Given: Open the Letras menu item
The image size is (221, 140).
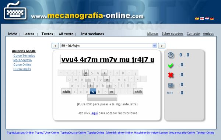Looking at the screenshot, I should coord(29,34).
